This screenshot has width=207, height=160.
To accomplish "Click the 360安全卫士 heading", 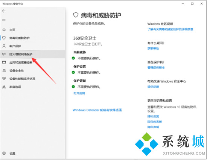I will (85, 38).
